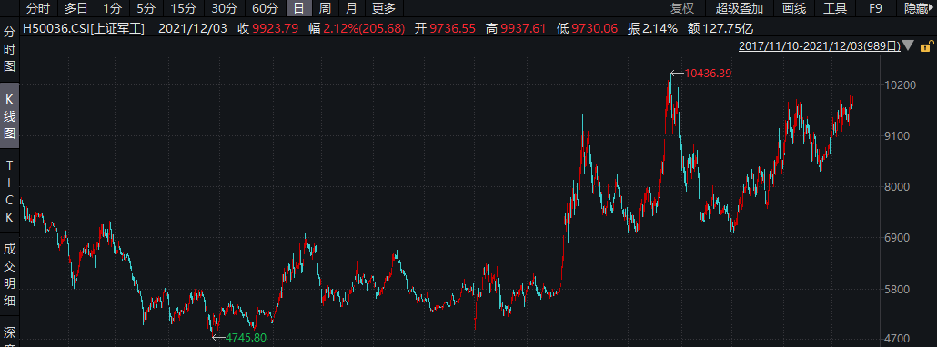Toggle the orange unlock padlock icon

(925, 46)
